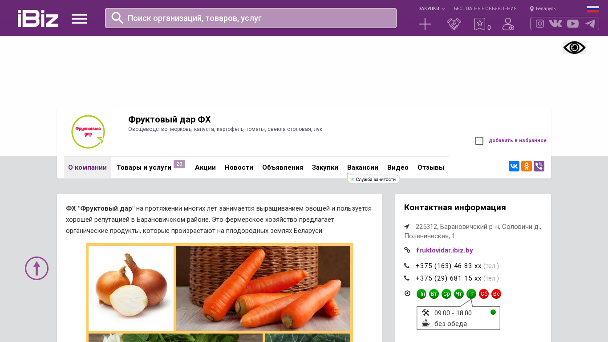Reveal phone number +375 (163) 46 83
The width and height of the screenshot is (608, 342).
tap(449, 266)
